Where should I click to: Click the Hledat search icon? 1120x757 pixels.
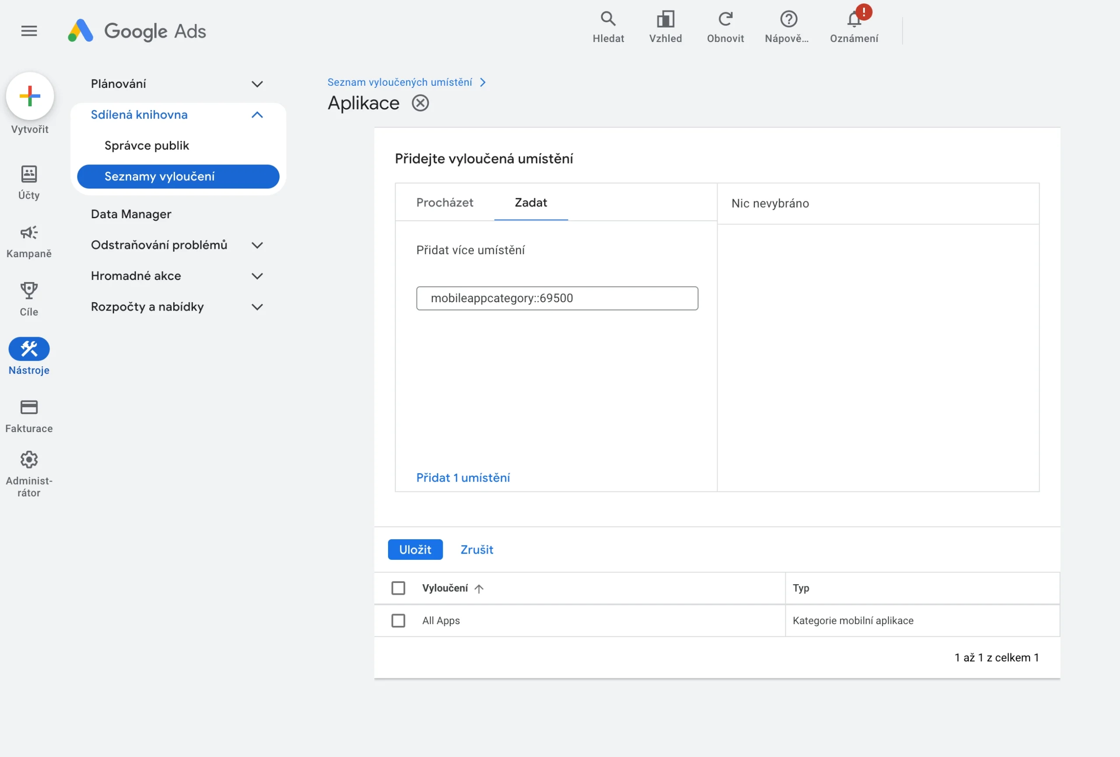(x=608, y=19)
